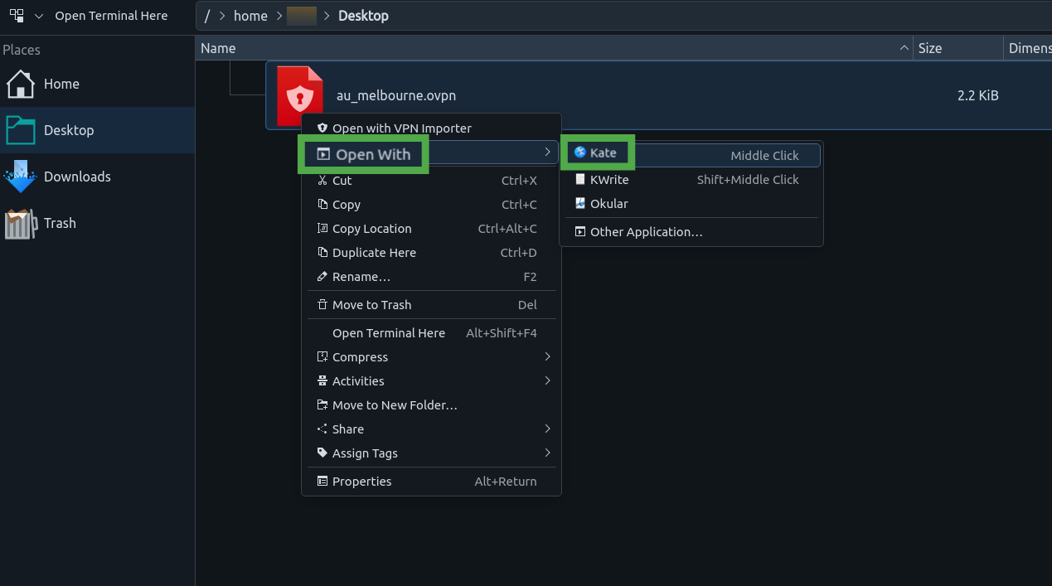Click the scissors Cut icon

pos(323,180)
